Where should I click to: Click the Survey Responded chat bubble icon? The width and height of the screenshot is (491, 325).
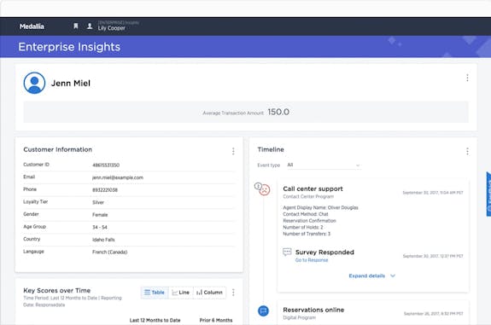pyautogui.click(x=287, y=252)
